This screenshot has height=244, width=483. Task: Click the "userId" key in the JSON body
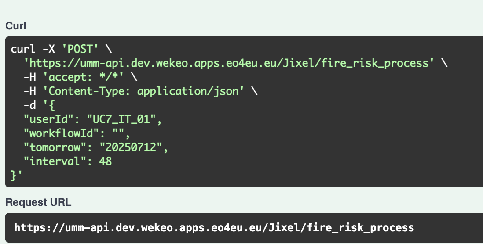[49, 119]
